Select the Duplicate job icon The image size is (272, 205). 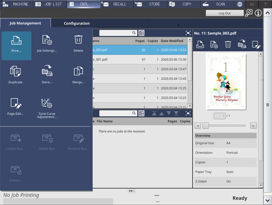[x=15, y=75]
